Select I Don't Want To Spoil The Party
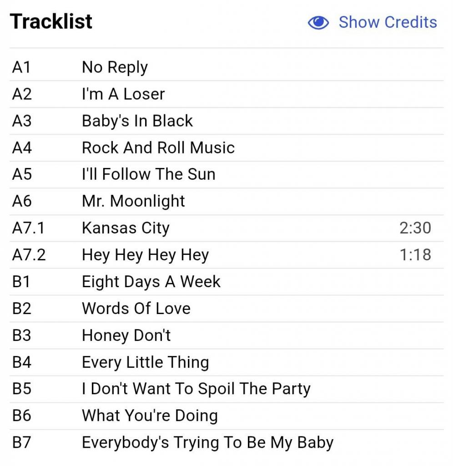The image size is (453, 466). pos(196,389)
